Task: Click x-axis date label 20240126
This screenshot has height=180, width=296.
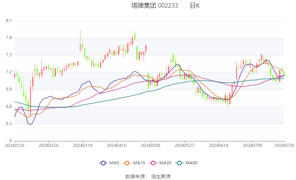Action: [x=15, y=146]
